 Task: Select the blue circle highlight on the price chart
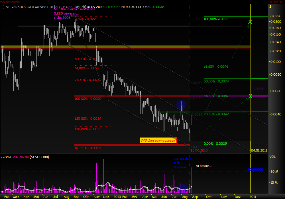pyautogui.click(x=181, y=105)
